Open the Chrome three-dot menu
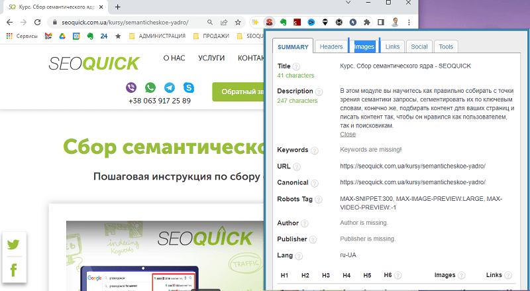 click(x=409, y=23)
